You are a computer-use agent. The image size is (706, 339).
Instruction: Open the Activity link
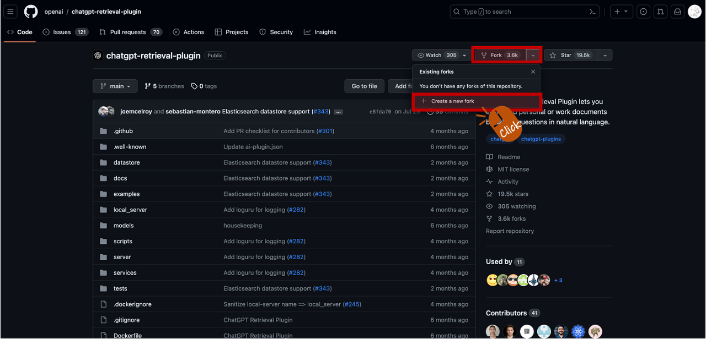[502, 182]
